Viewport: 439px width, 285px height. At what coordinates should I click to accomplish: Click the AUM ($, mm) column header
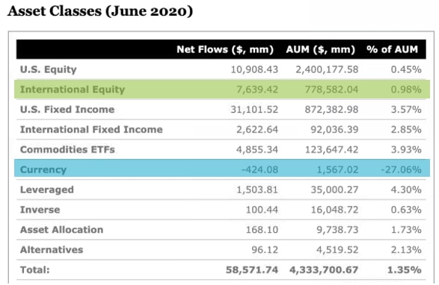point(320,49)
